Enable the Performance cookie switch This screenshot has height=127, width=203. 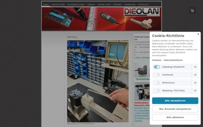(157, 83)
